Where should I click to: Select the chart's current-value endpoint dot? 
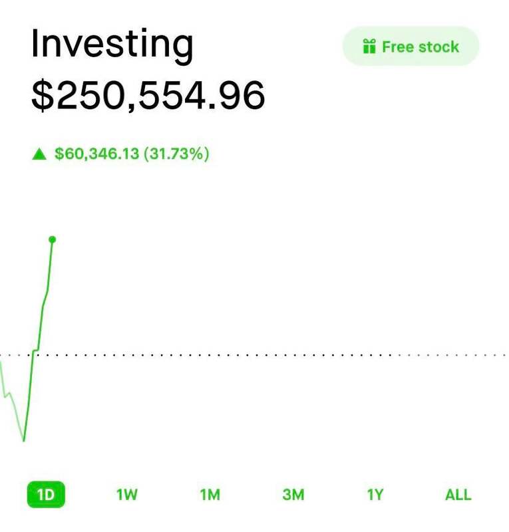click(53, 240)
